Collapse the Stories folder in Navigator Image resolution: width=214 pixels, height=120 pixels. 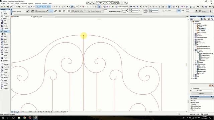(x=194, y=23)
